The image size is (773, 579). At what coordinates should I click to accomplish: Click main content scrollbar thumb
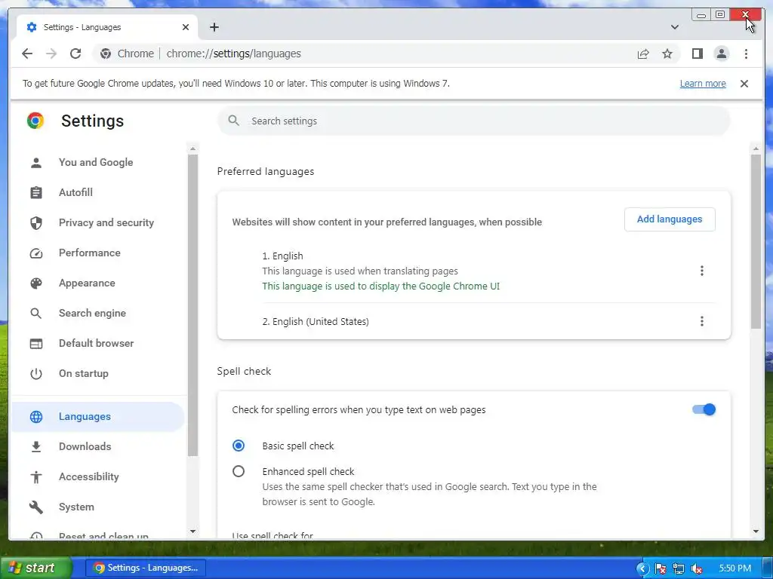coord(756,241)
